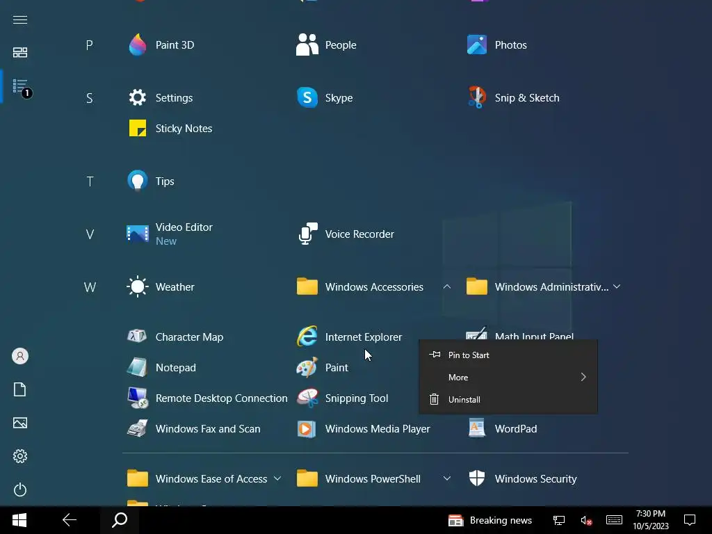Viewport: 712px width, 534px height.
Task: Launch Character Map icon
Action: 137,337
